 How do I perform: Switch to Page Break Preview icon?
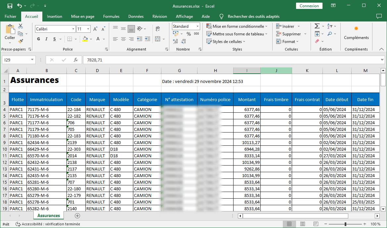pos(316,224)
